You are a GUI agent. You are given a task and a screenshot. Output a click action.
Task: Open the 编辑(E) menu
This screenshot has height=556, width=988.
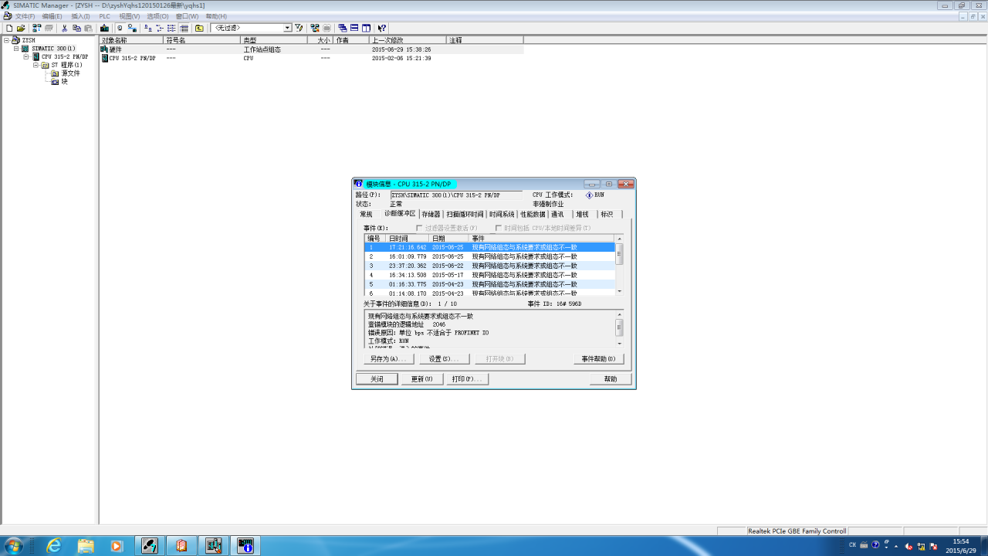click(52, 16)
